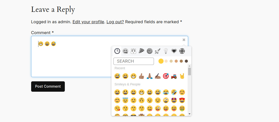Click the emoji list scroll down arrow
The image size is (279, 122).
pyautogui.click(x=189, y=114)
